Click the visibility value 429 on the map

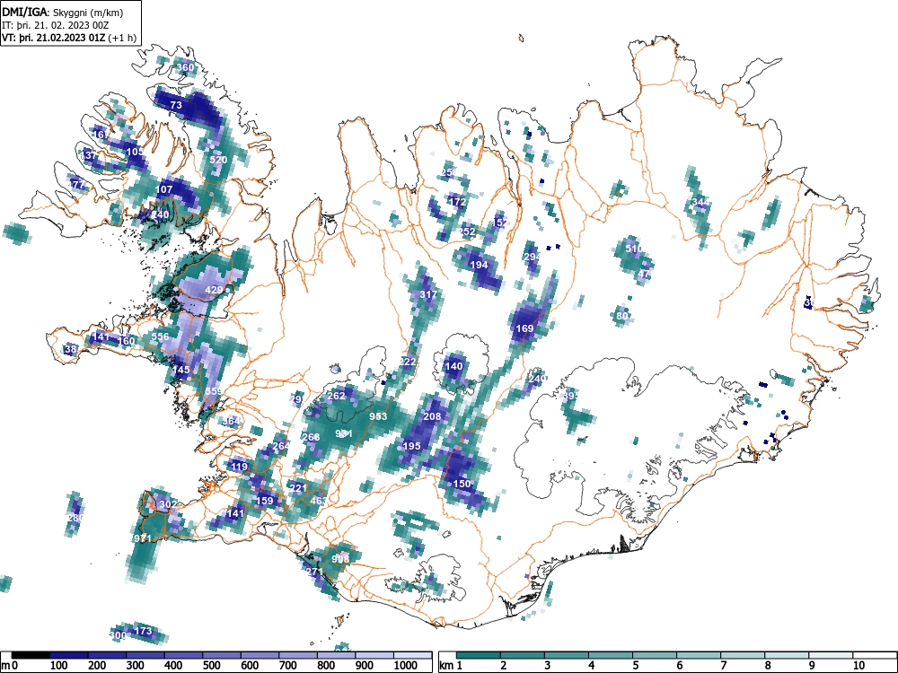click(x=214, y=290)
